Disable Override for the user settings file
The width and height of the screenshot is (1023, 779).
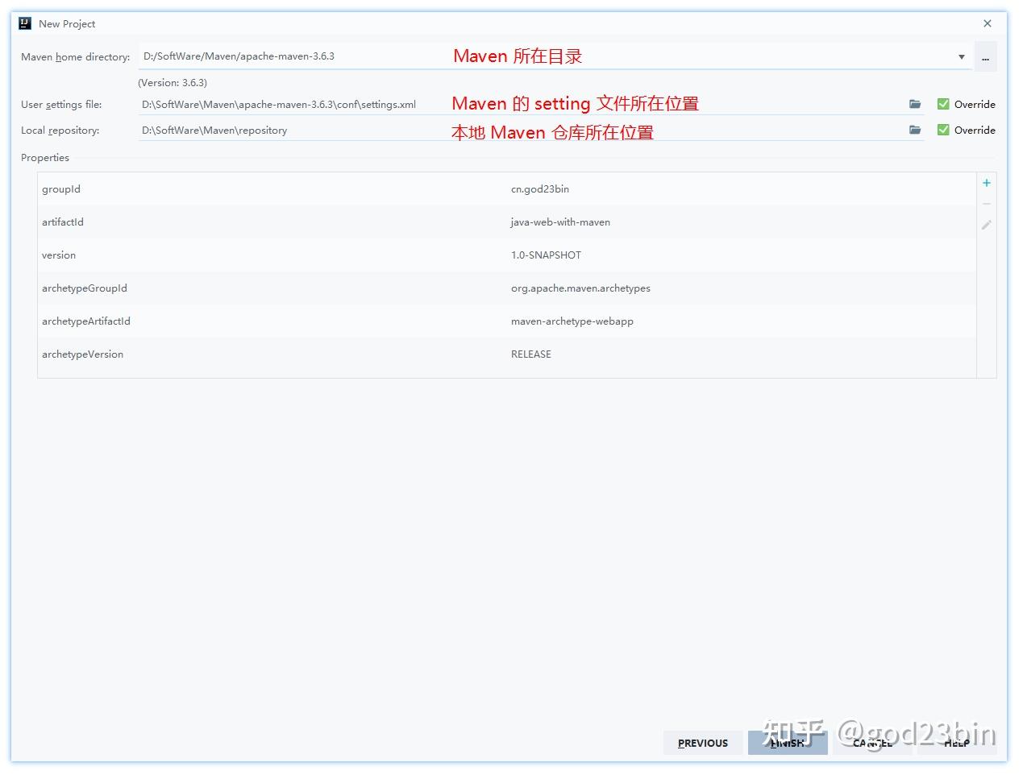tap(942, 103)
